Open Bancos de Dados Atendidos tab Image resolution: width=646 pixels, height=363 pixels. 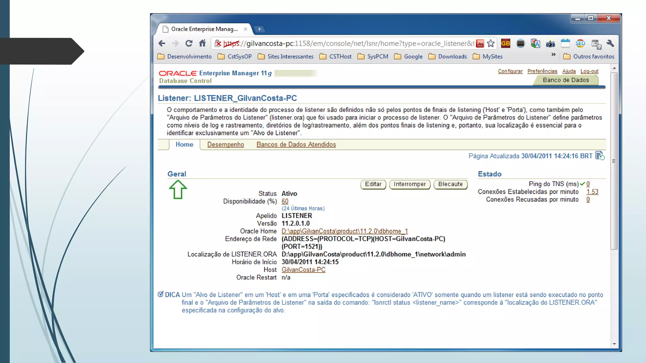pos(296,145)
